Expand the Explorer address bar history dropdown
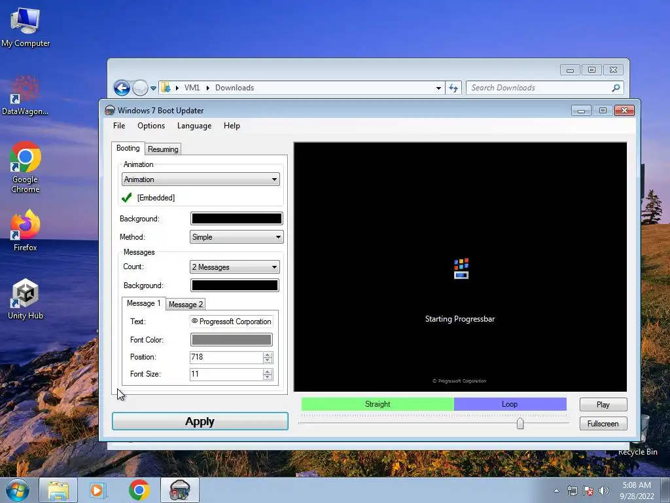Image resolution: width=670 pixels, height=503 pixels. pyautogui.click(x=438, y=88)
